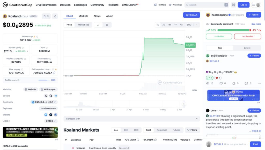Screen dimensions: 265x150
Task: Open Koaland X social profile
Action: tap(46, 96)
